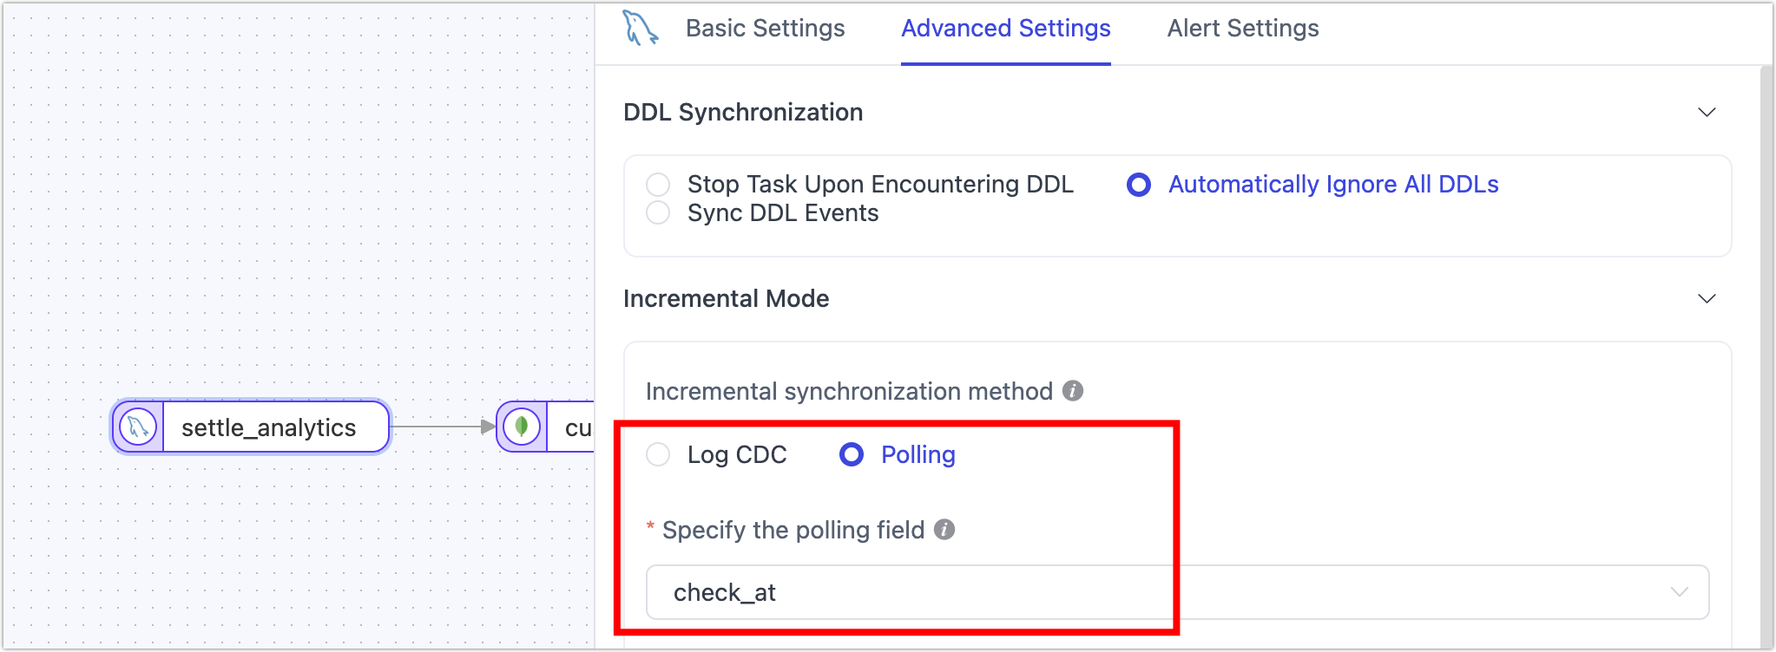Choose Stop Task Upon Encountering DDL
1776x652 pixels.
coord(658,184)
